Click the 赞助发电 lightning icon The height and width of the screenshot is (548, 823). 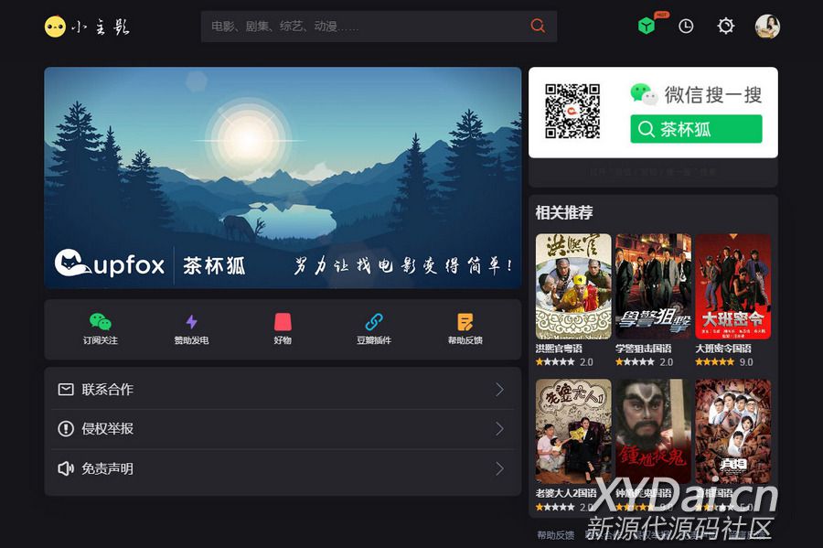191,322
